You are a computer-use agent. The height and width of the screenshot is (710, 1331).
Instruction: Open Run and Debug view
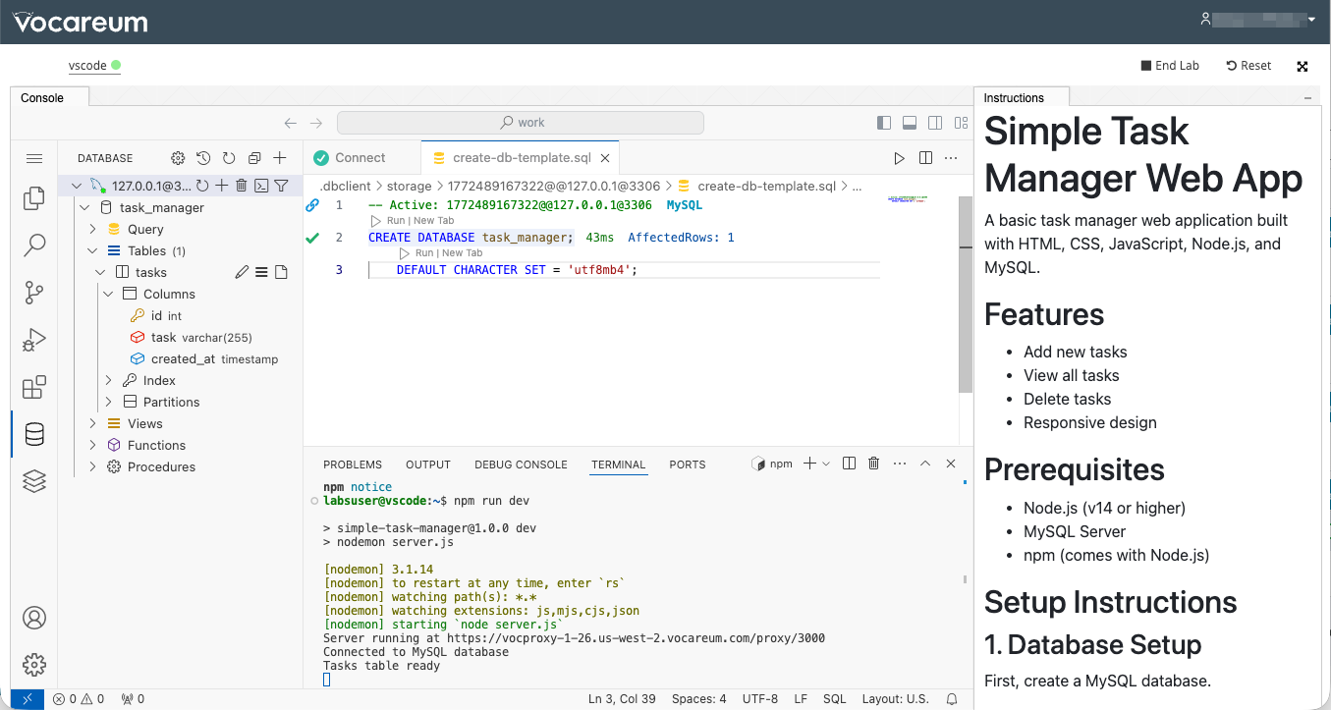34,340
